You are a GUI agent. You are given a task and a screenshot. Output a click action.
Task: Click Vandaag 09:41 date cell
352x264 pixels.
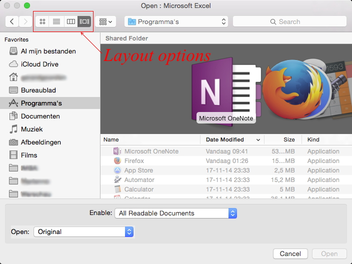(x=226, y=151)
